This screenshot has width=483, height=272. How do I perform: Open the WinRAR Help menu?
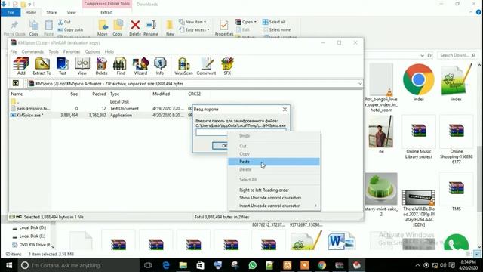pyautogui.click(x=109, y=51)
